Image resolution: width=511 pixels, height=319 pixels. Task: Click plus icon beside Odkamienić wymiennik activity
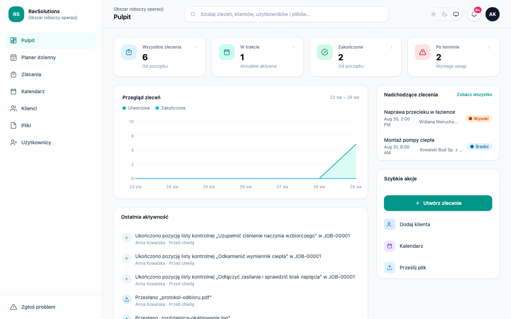pyautogui.click(x=127, y=258)
